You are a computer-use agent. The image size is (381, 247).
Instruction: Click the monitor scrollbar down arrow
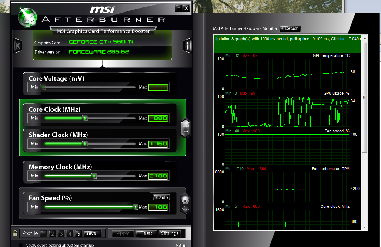pyautogui.click(x=365, y=227)
